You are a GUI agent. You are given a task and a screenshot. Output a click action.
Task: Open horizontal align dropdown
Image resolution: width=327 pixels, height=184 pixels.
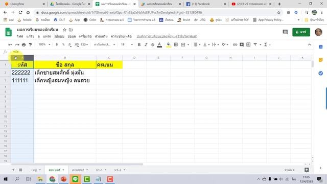tap(197, 44)
